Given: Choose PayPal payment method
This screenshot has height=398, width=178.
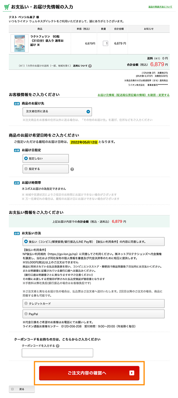Looking at the screenshot, I should tap(94, 314).
